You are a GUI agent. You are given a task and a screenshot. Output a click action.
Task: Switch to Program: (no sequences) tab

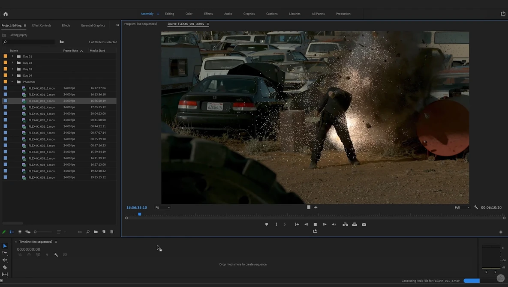pyautogui.click(x=141, y=24)
